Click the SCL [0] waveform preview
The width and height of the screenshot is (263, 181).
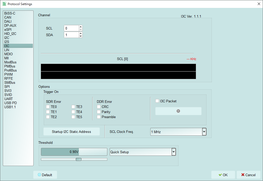tap(119, 71)
